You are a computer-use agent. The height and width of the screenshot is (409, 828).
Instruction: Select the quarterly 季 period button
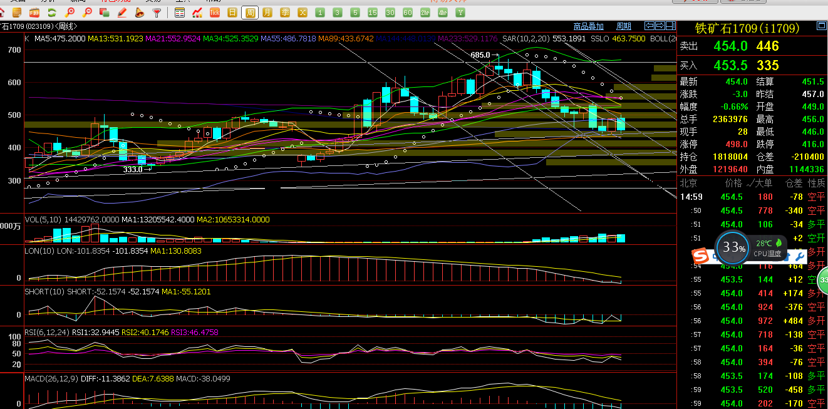(x=285, y=13)
